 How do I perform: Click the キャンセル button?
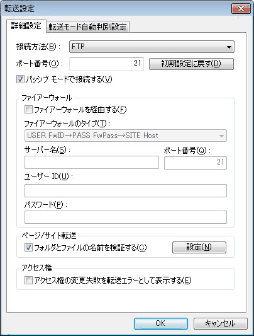tap(220, 323)
